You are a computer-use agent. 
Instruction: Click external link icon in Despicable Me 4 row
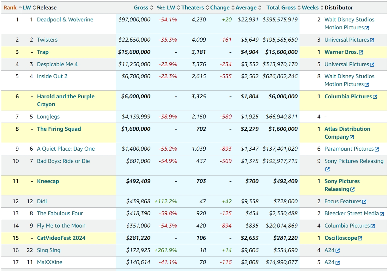click(372, 65)
